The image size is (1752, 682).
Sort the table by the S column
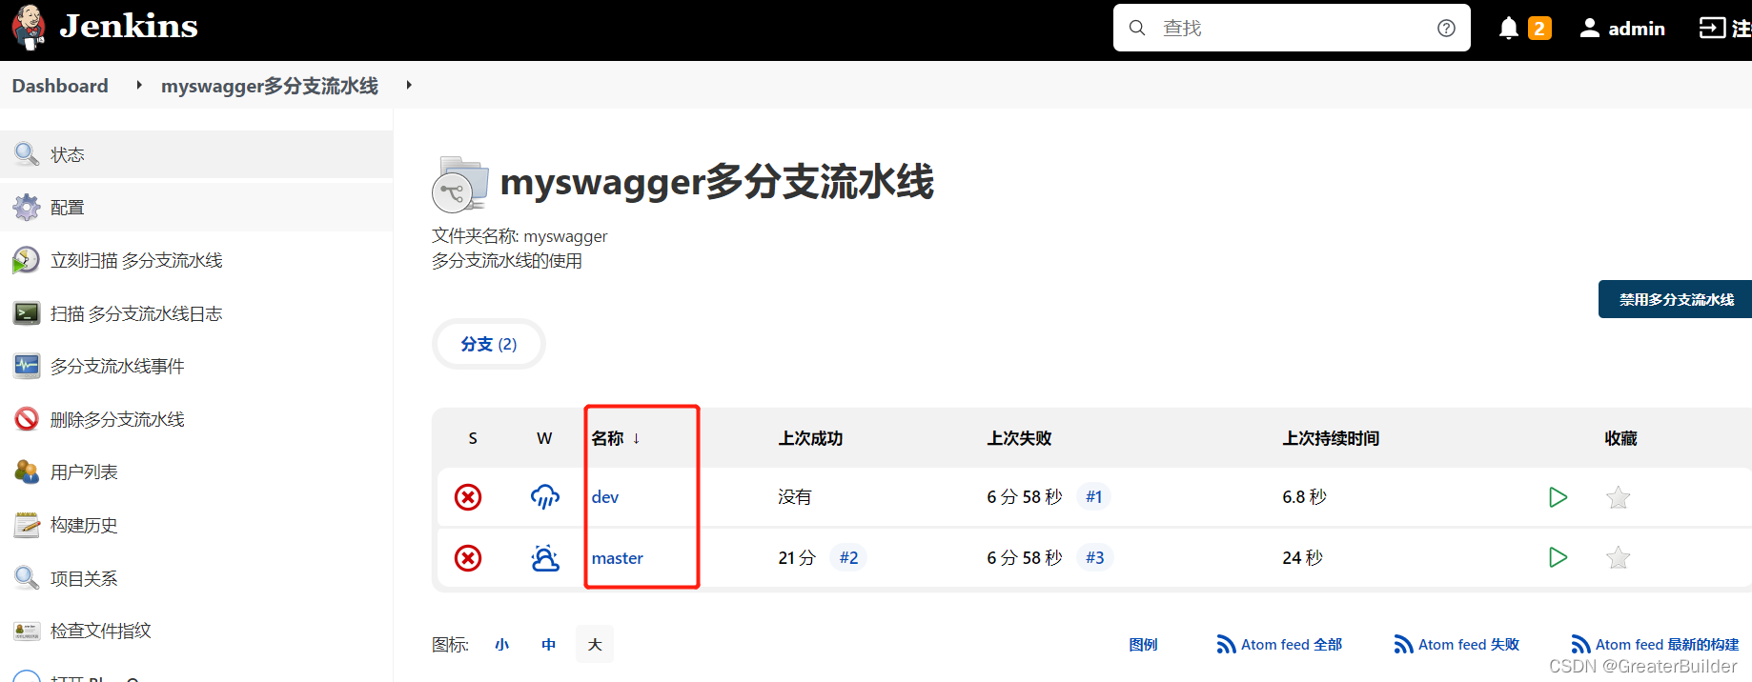pos(473,438)
